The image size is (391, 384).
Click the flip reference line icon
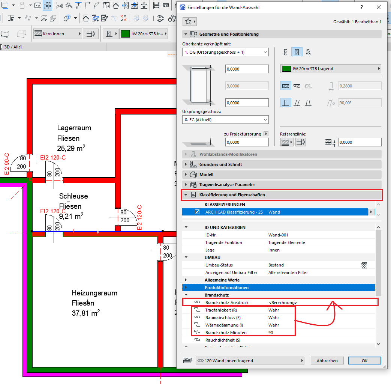click(301, 142)
